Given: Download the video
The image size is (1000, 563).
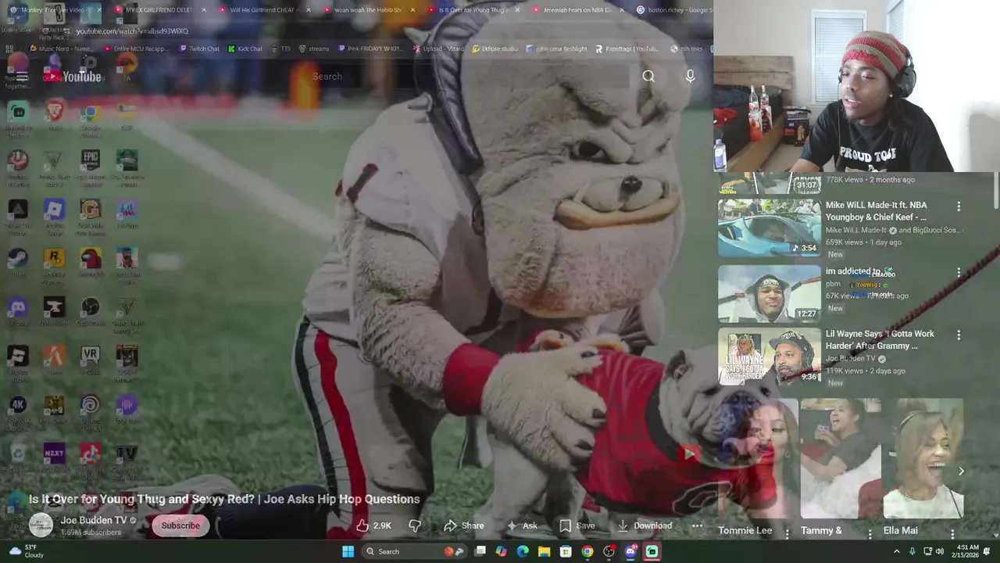Looking at the screenshot, I should click(645, 525).
